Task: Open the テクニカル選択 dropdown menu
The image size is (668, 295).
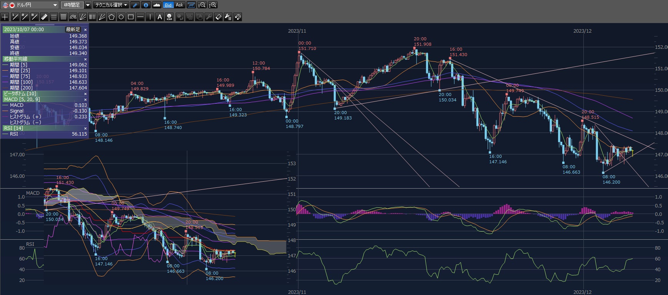Action: point(112,5)
